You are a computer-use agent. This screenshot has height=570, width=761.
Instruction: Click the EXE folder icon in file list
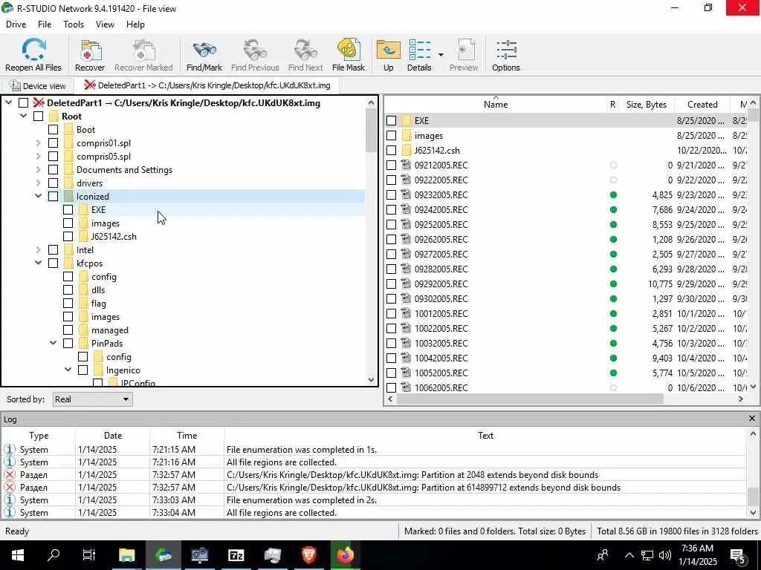(x=407, y=121)
